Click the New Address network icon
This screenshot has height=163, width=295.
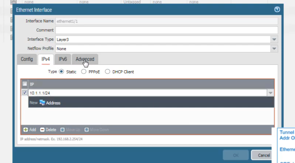(x=42, y=103)
